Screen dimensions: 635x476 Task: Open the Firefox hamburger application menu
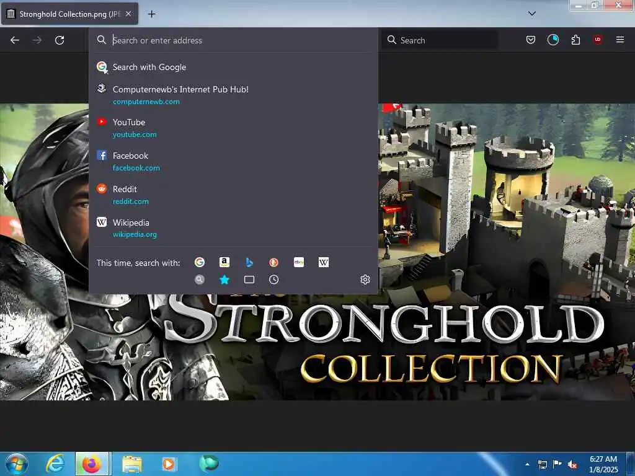[619, 40]
